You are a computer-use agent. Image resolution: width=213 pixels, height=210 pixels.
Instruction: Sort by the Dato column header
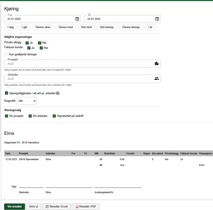8,153
